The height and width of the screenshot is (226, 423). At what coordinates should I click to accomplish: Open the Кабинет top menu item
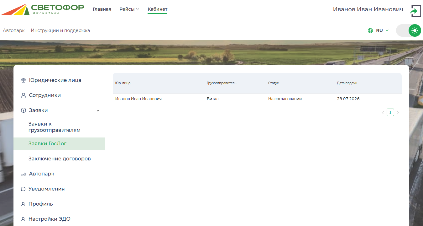(158, 9)
